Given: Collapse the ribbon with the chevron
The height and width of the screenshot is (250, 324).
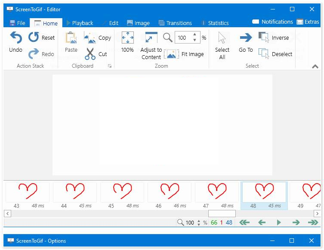Looking at the screenshot, I should (x=315, y=66).
